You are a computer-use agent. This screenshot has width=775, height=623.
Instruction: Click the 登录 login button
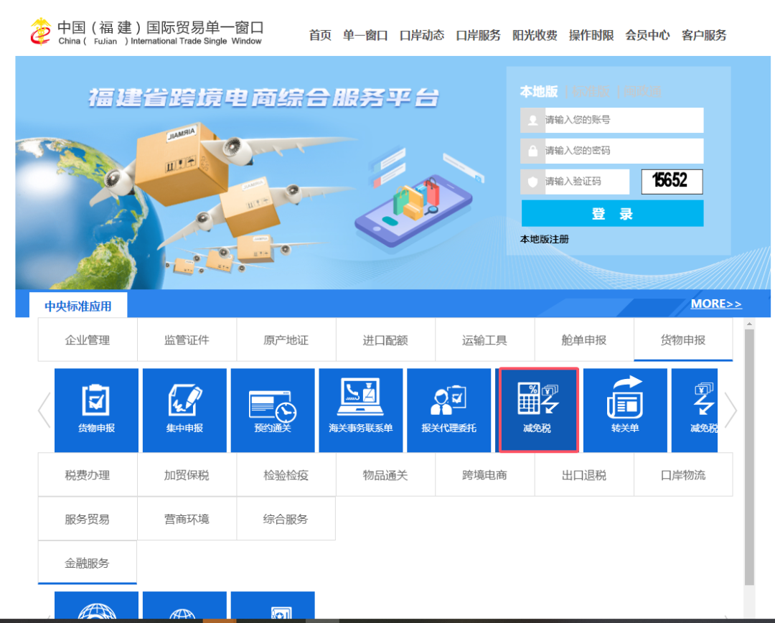point(612,214)
